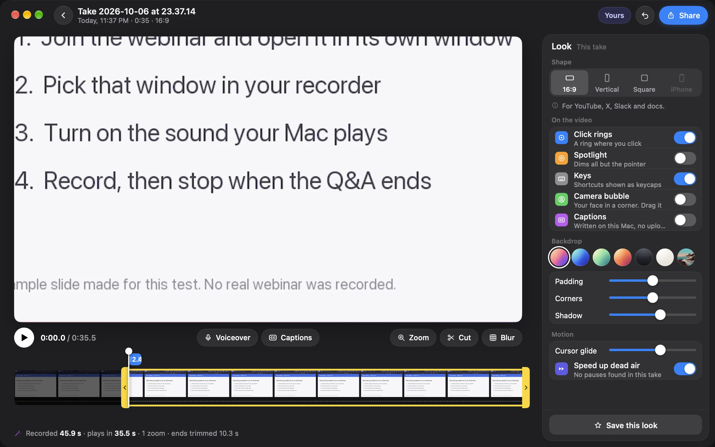Click the Cursor glide slider
715x447 pixels.
click(x=652, y=350)
